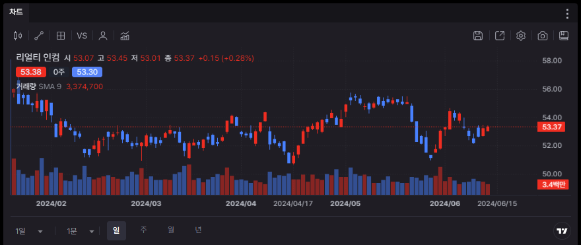Click the 거래량 SMA 9 indicator legend

[38, 87]
